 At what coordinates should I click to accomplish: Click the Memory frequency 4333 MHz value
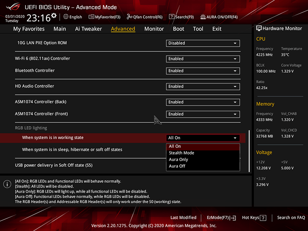[264, 120]
